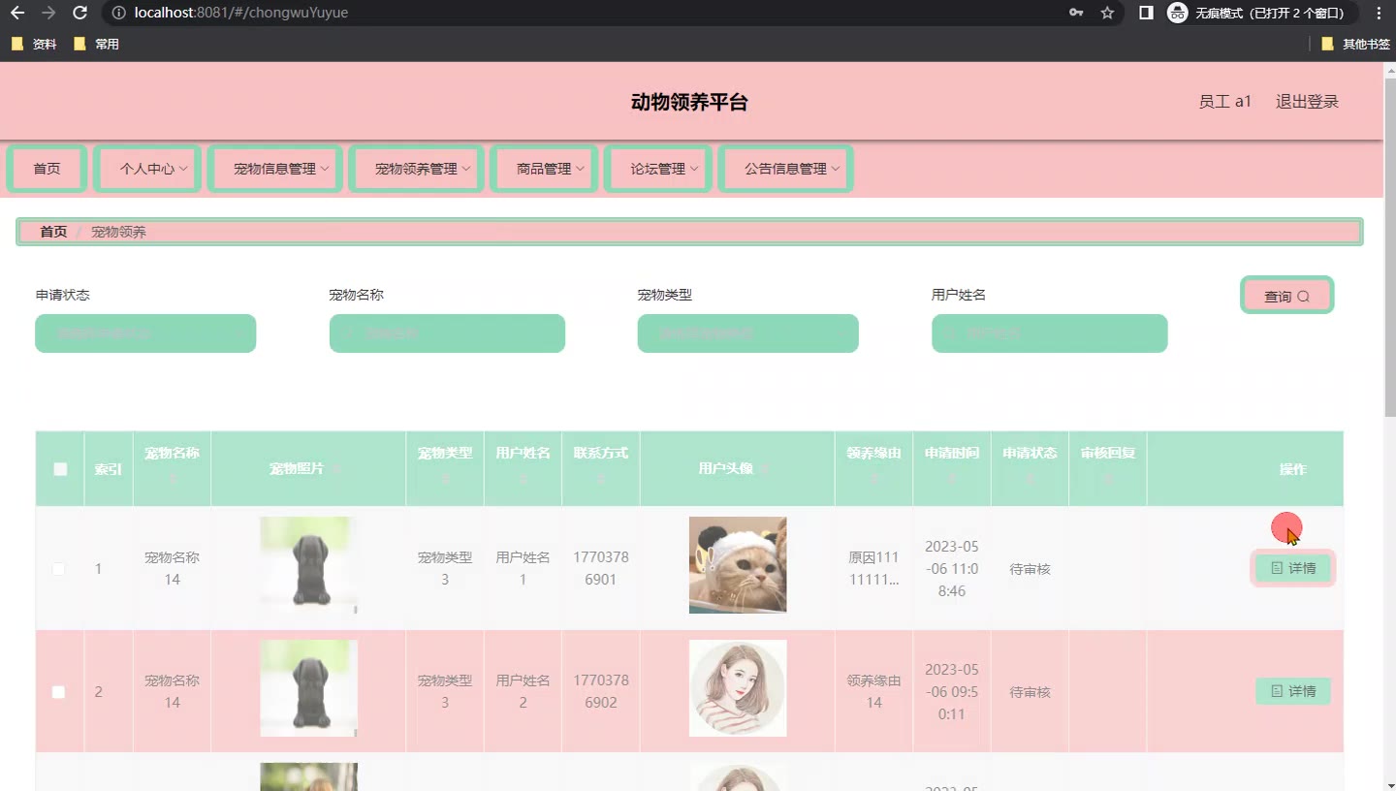Sort the table by 宠物类型 column

[x=445, y=478]
